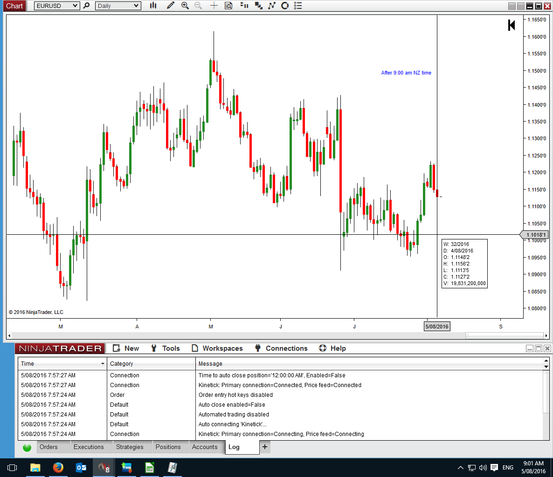Viewport: 553px width, 477px height.
Task: Add a new tab with plus button
Action: pyautogui.click(x=265, y=447)
